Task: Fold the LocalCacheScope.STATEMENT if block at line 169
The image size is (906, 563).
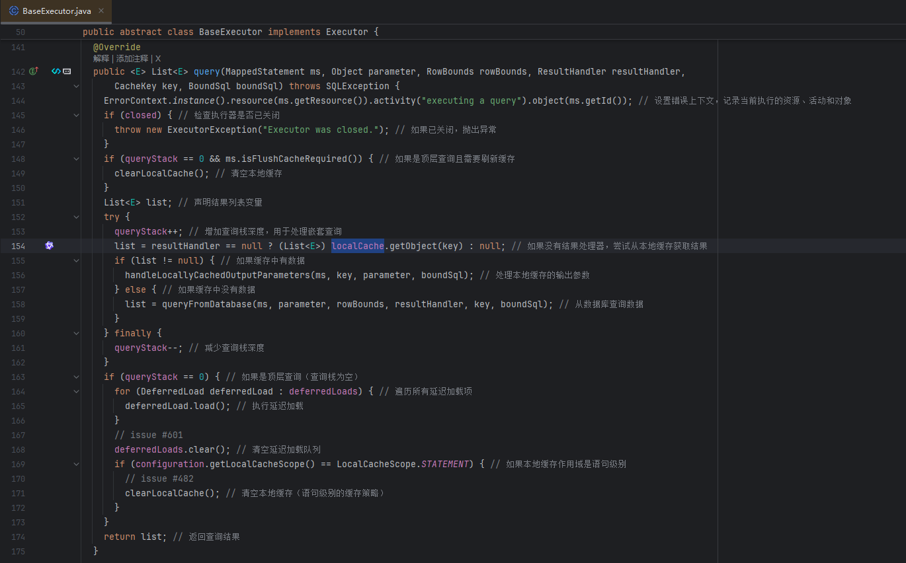Action: (76, 464)
